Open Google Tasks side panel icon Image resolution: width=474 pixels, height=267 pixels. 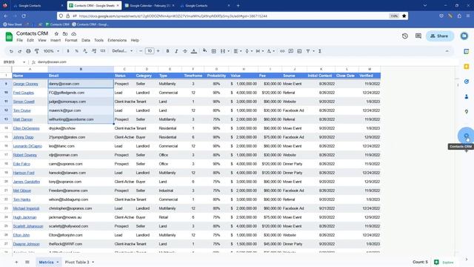click(x=467, y=82)
